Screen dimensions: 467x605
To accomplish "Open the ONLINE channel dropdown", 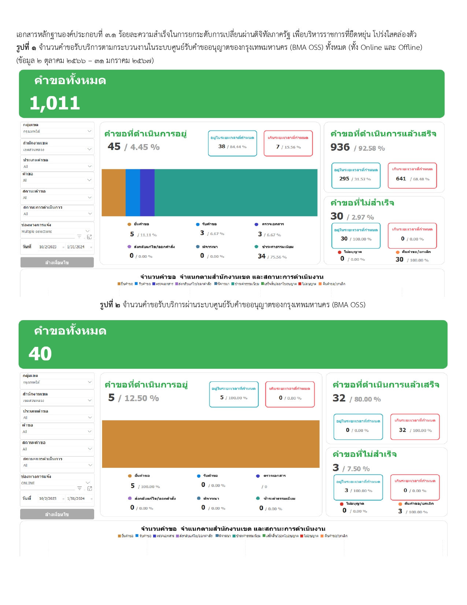I will 88,483.
